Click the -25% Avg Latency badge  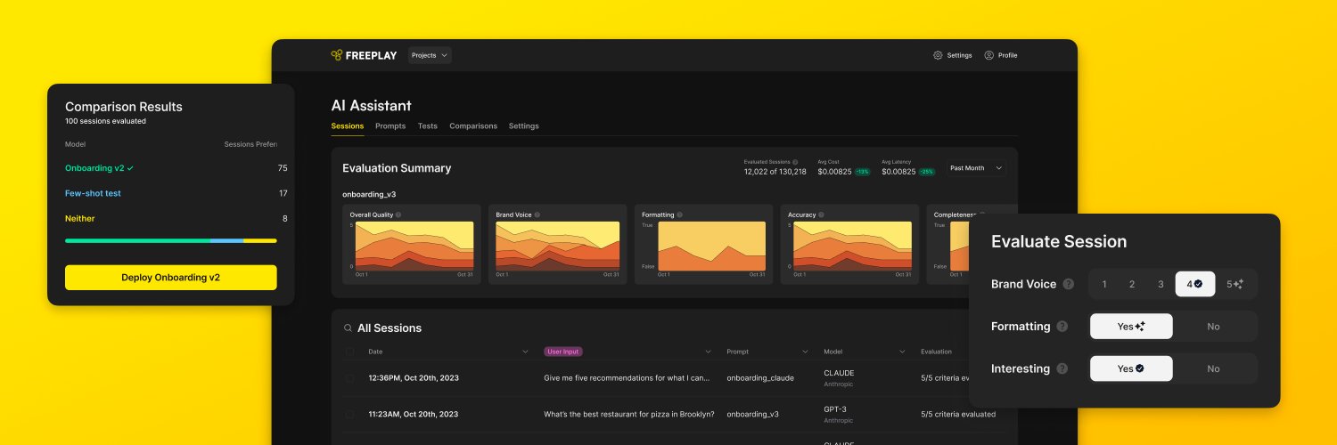[927, 172]
